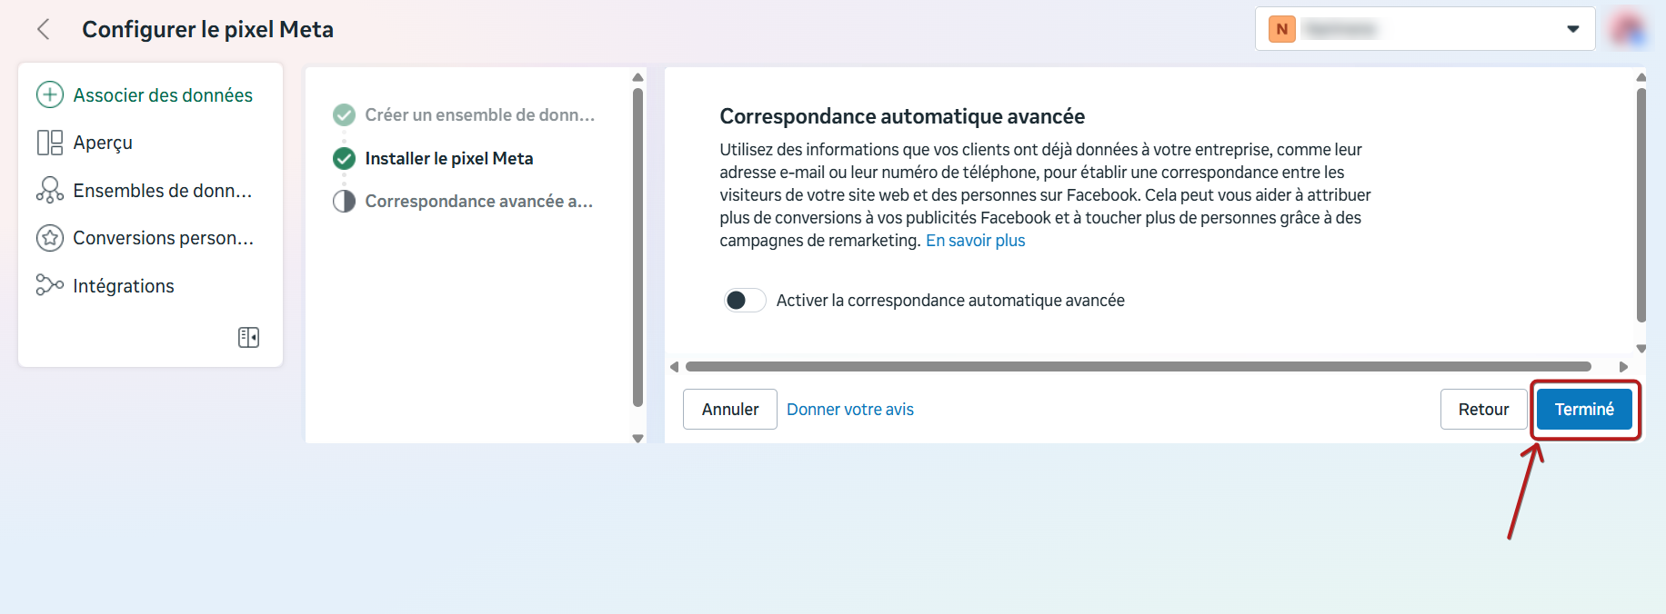Follow the En savoir plus link
Image resolution: width=1666 pixels, height=614 pixels.
click(x=975, y=241)
